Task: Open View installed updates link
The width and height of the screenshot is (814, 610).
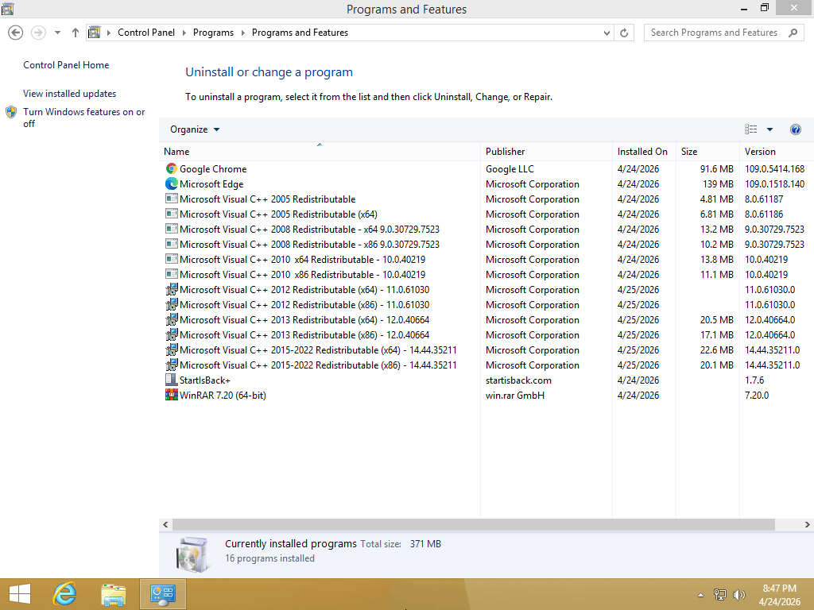Action: pyautogui.click(x=69, y=94)
